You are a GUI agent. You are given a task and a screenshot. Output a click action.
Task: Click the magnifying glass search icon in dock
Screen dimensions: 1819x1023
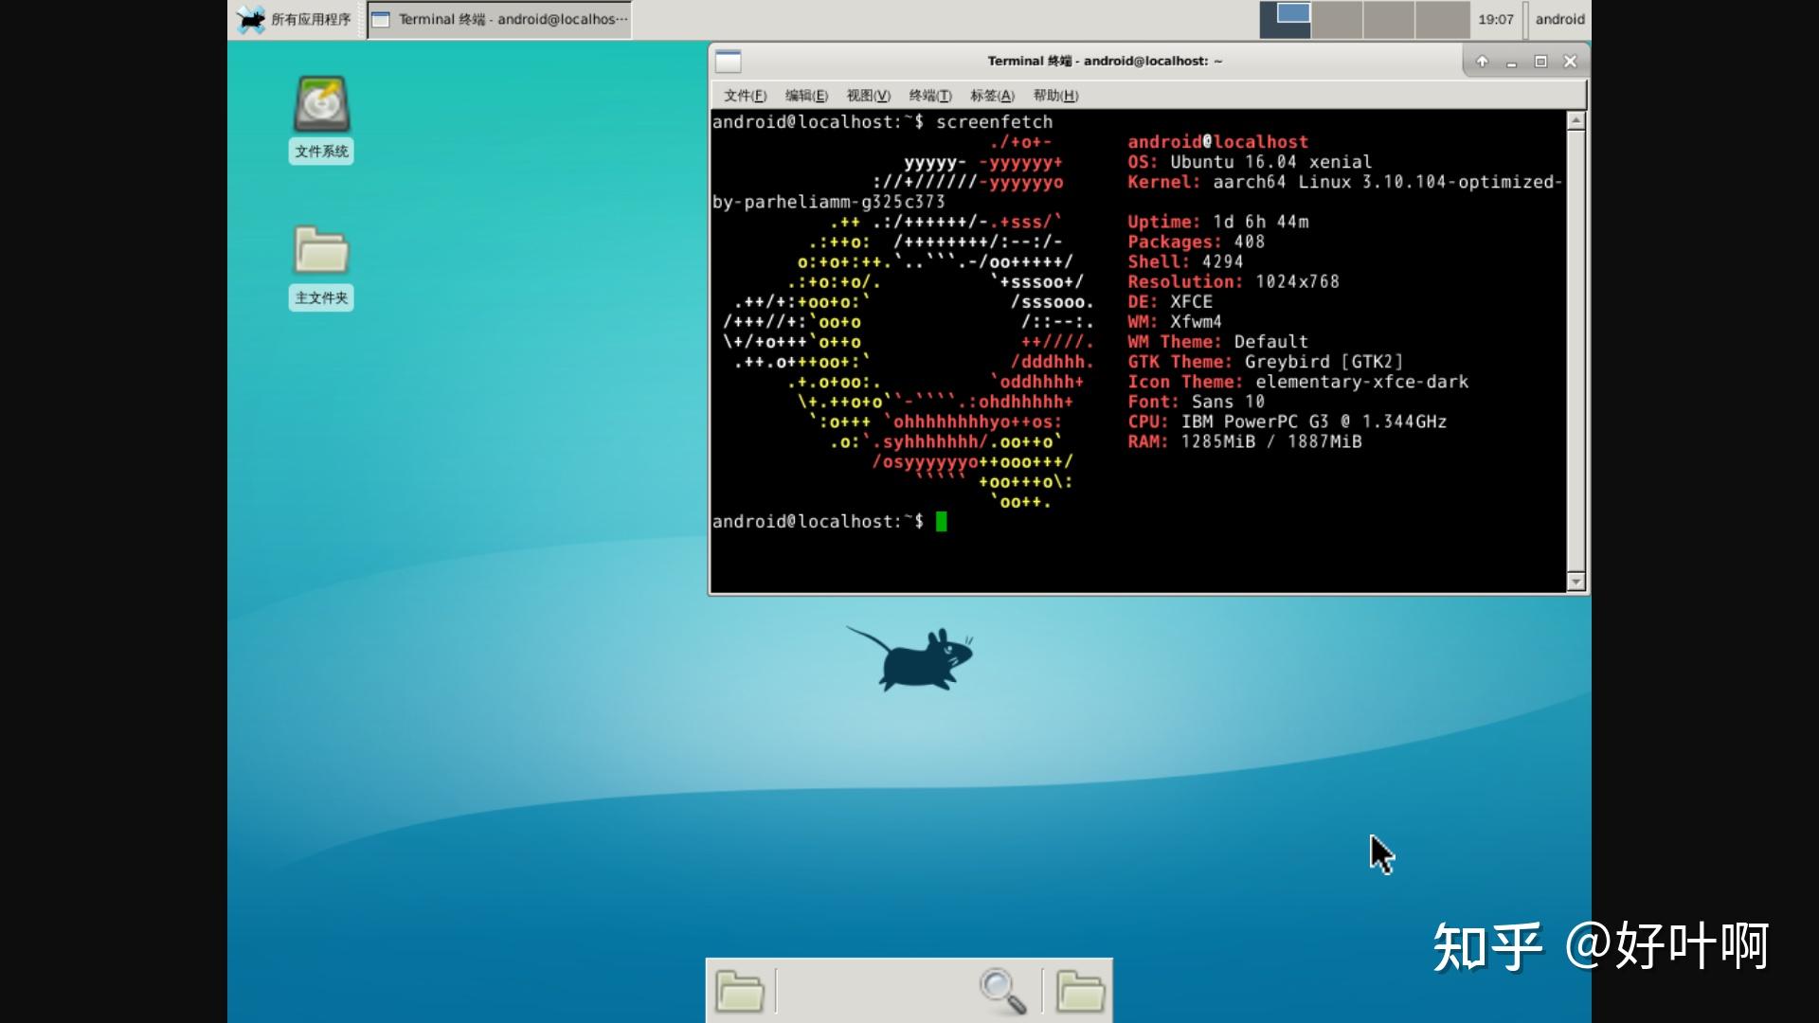pos(1001,991)
